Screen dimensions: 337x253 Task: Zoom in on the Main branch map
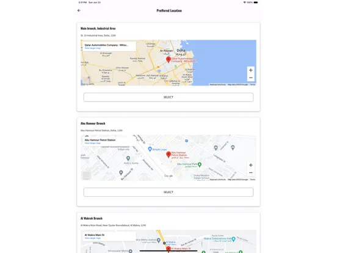pos(250,70)
